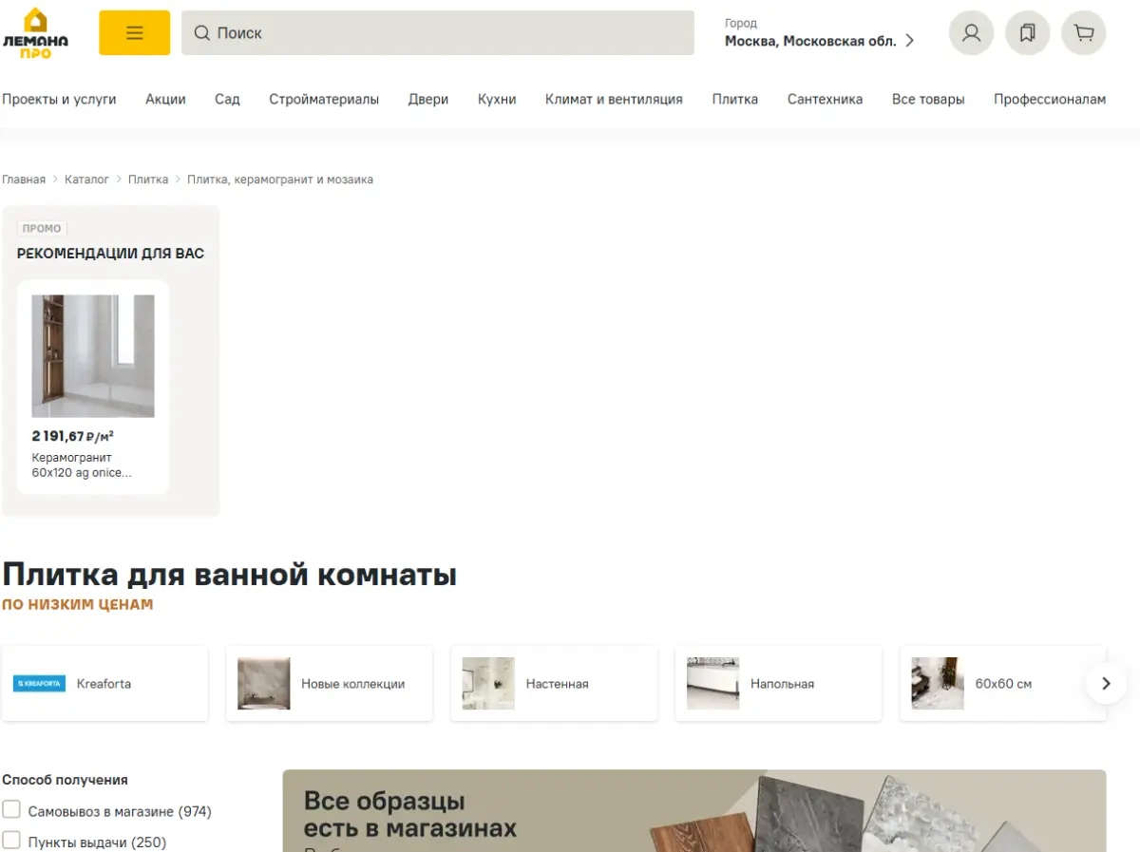1140x852 pixels.
Task: Open Настенная tile thumbnail image
Action: [488, 684]
